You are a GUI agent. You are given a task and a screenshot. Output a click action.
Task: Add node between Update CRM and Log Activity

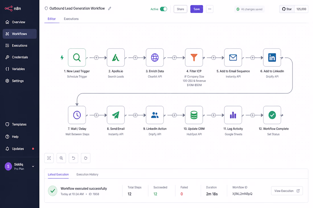(213, 115)
